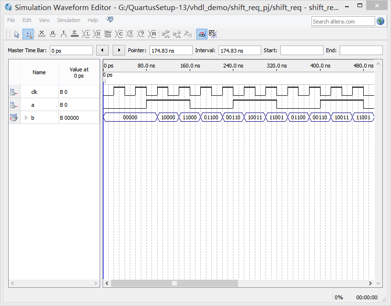Click the 400.0 ns ruler mark
Image resolution: width=391 pixels, height=306 pixels.
321,66
